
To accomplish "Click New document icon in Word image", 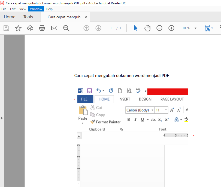I will click(120, 91).
